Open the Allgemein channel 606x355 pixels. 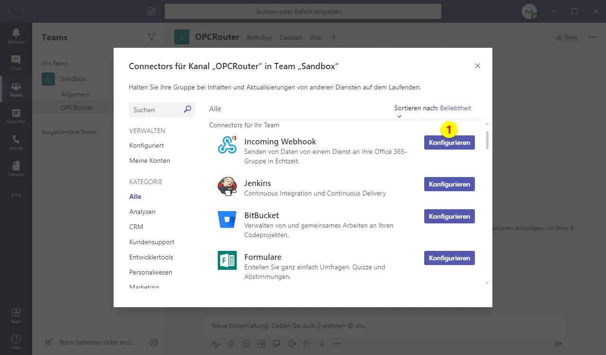[75, 94]
